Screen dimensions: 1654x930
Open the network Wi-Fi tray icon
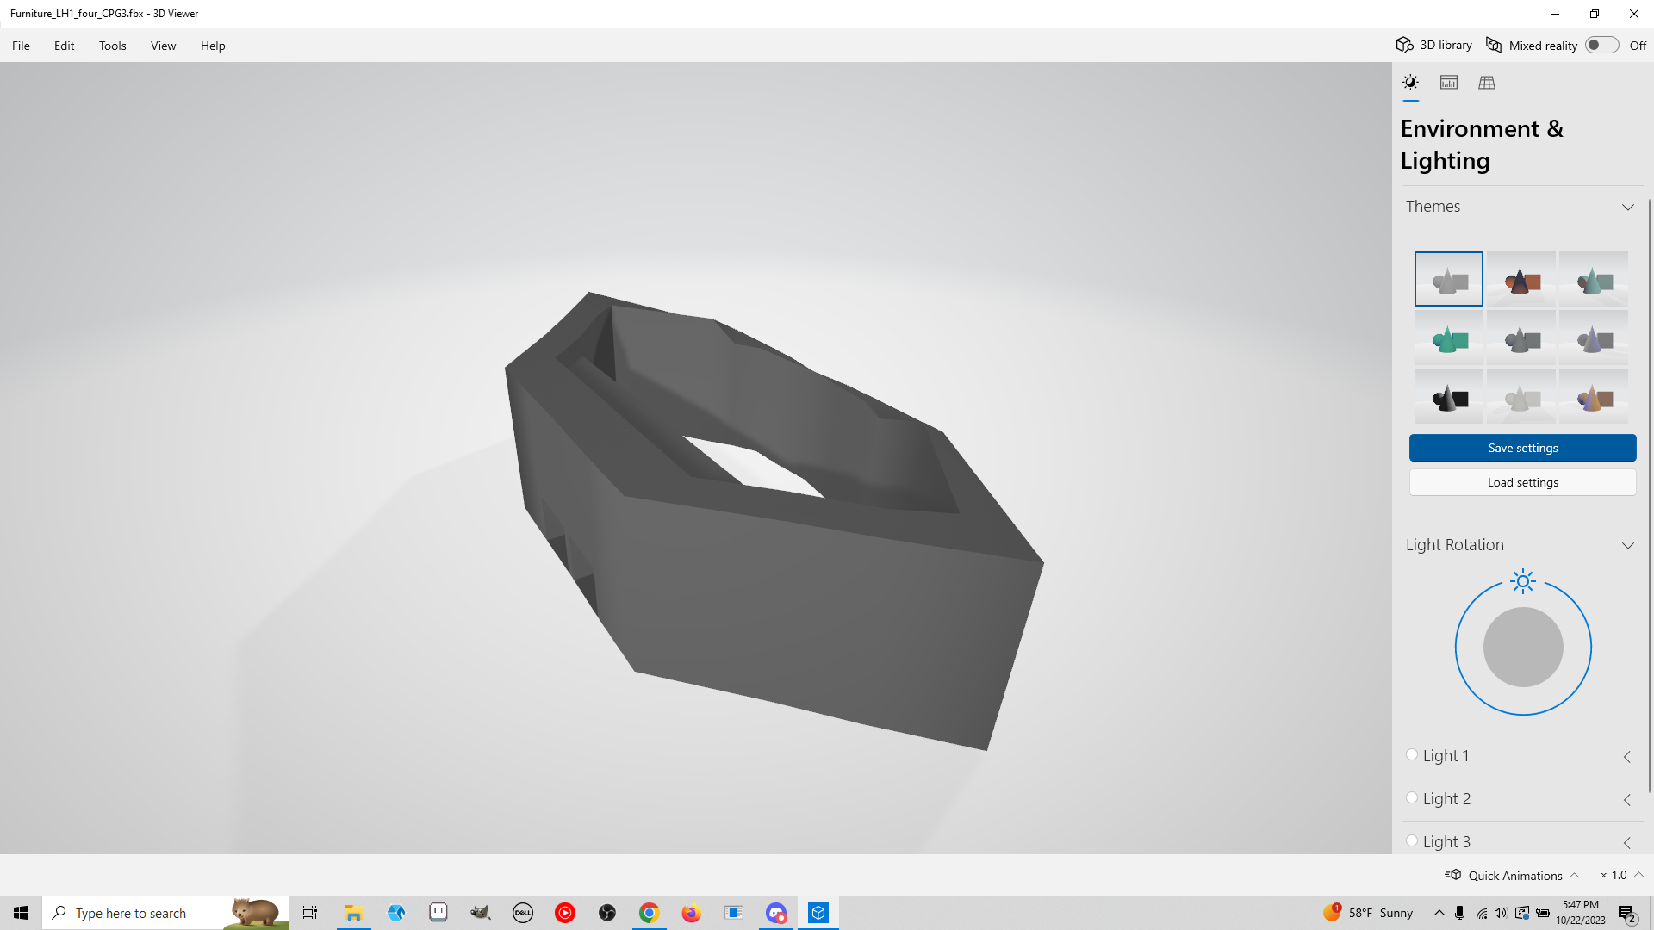[x=1481, y=913]
